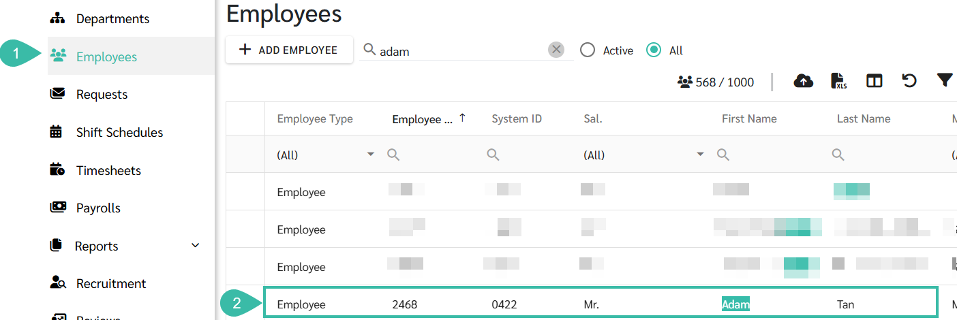This screenshot has width=957, height=320.
Task: Click the First Name filter field
Action: click(770, 155)
